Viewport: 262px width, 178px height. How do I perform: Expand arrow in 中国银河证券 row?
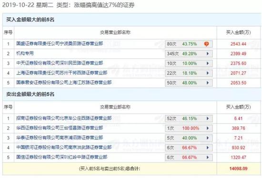tap(208, 147)
